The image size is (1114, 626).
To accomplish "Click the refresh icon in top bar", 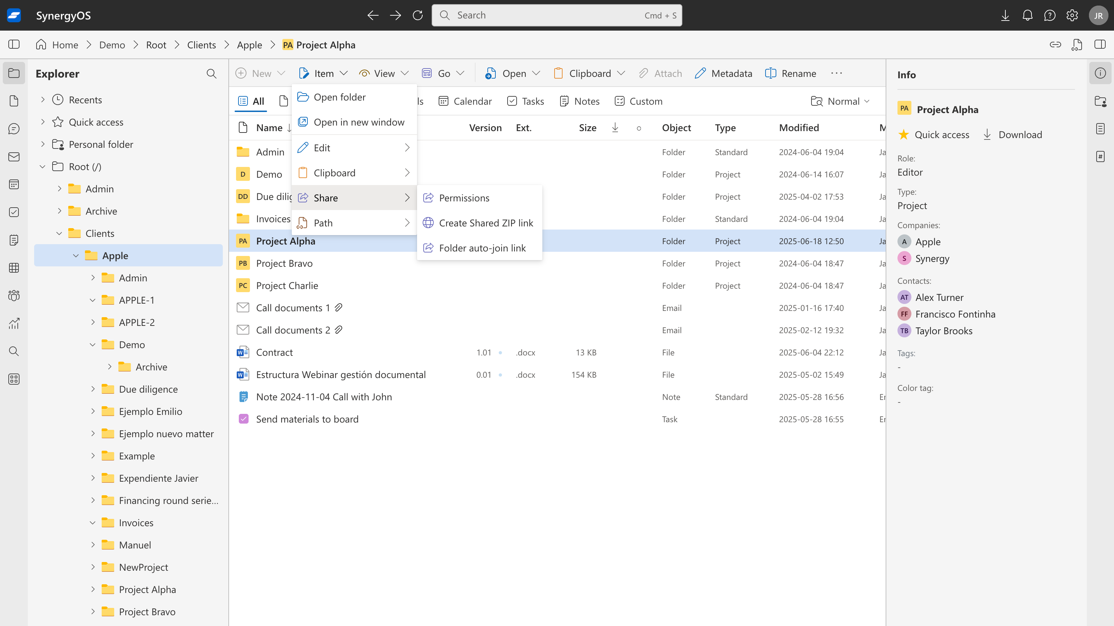I will tap(417, 16).
